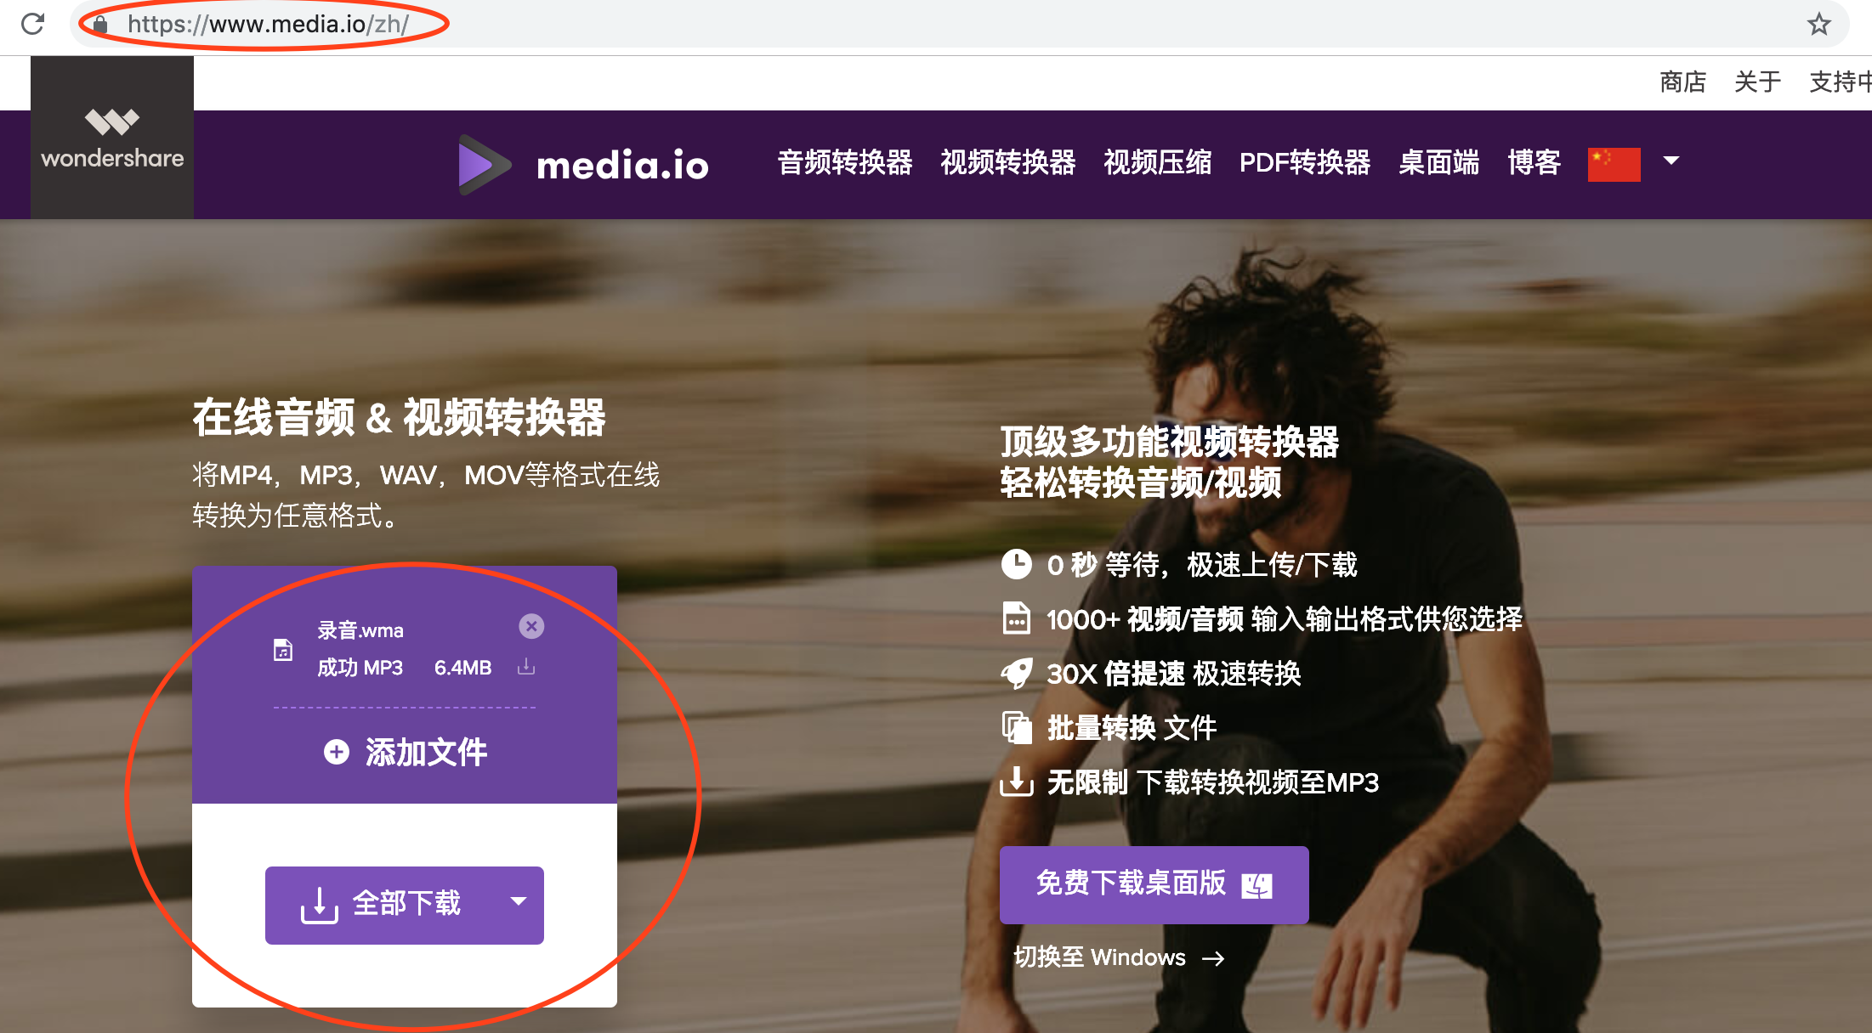Click the lock icon in address bar
This screenshot has width=1872, height=1033.
click(100, 25)
